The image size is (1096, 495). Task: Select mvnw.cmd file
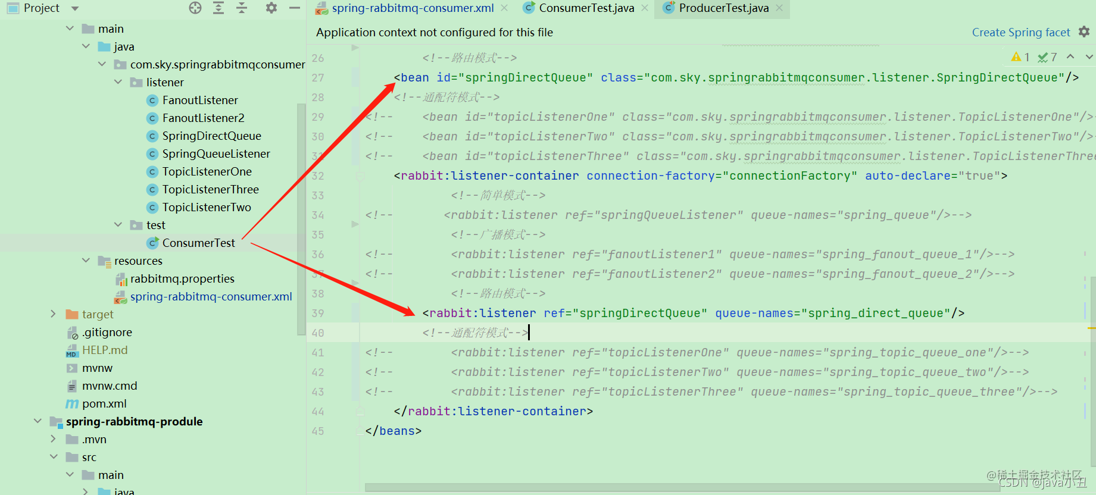(110, 386)
